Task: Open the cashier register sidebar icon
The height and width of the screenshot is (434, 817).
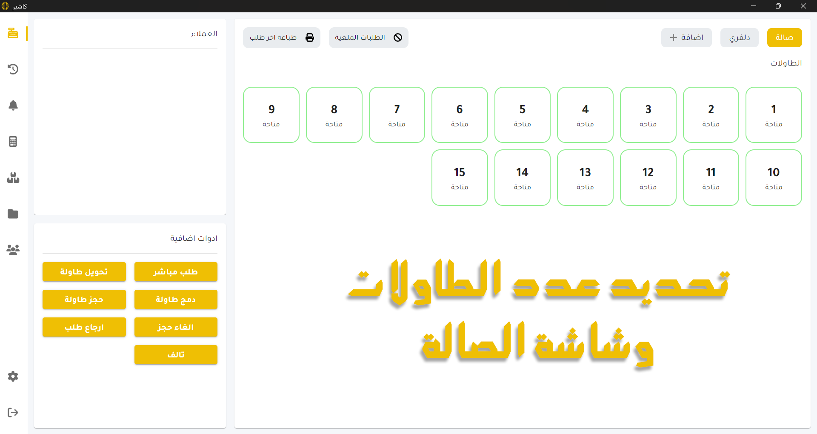Action: pyautogui.click(x=13, y=33)
